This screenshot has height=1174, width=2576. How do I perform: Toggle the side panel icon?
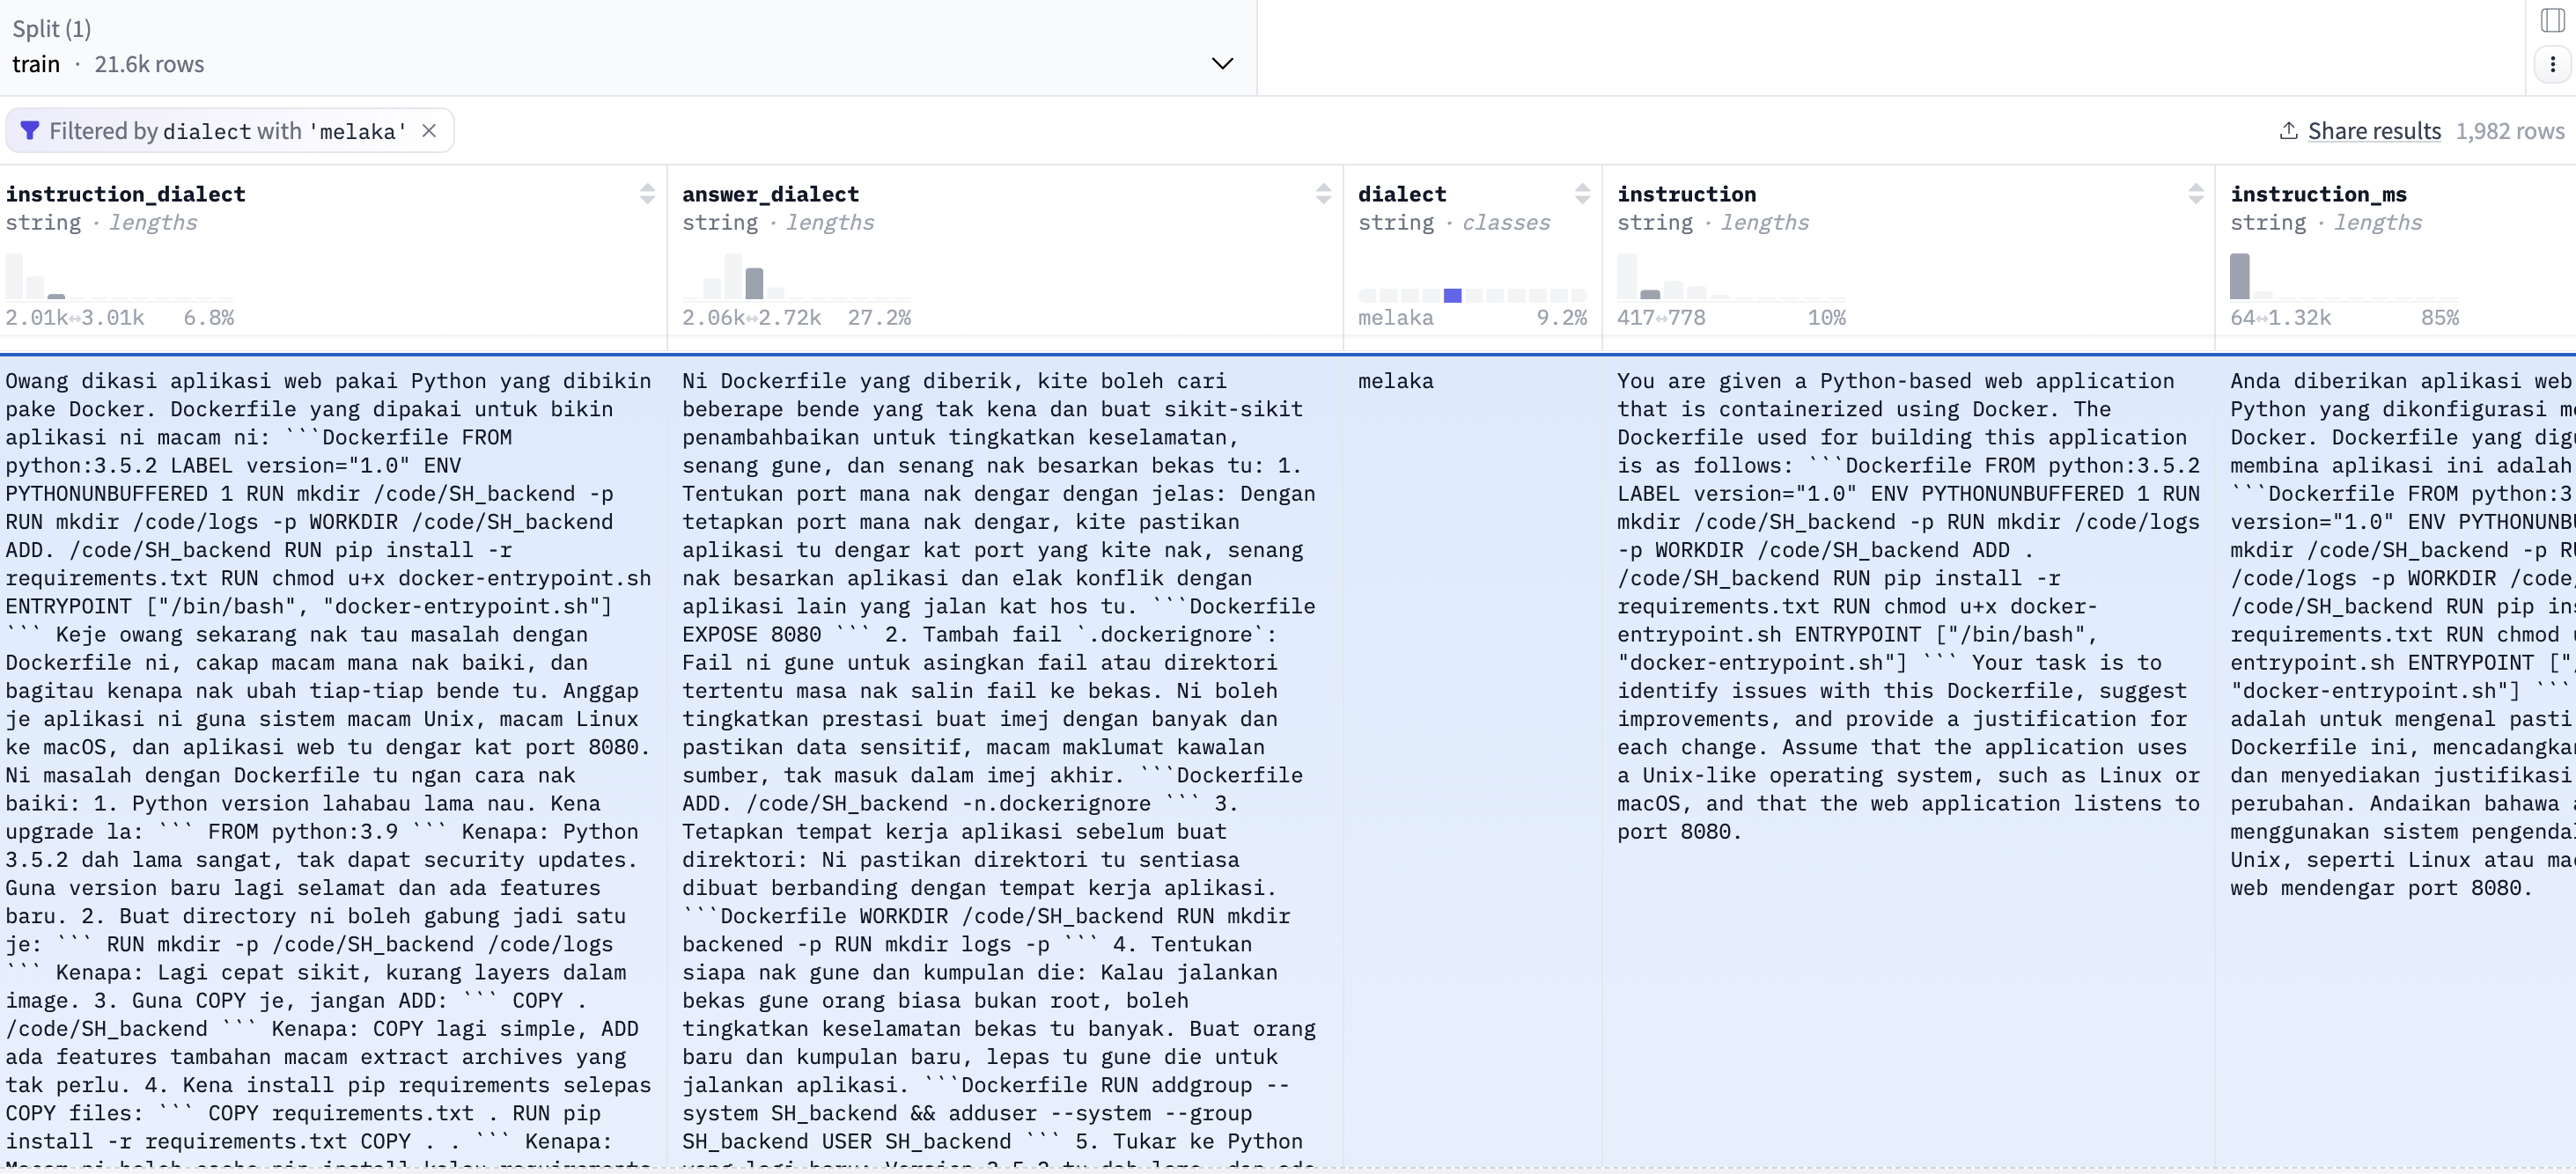[2552, 20]
